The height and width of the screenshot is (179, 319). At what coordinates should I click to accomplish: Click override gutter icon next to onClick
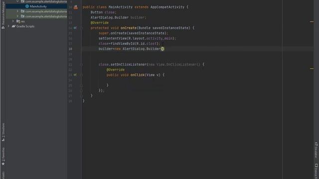coord(75,75)
